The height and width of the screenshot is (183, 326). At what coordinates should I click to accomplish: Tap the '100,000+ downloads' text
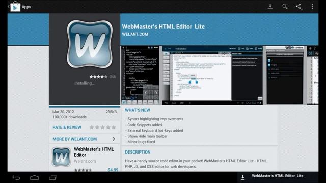[x=69, y=117]
